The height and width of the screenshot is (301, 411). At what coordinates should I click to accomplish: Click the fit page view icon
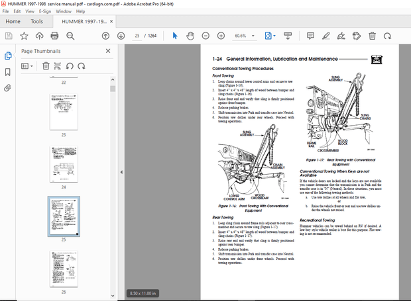pos(268,36)
